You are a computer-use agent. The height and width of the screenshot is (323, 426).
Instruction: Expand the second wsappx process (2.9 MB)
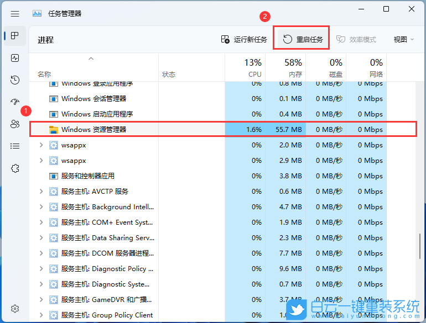click(x=41, y=161)
